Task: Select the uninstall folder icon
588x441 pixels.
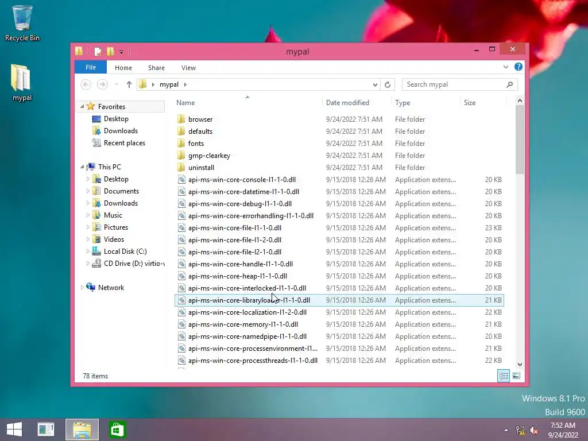Action: pos(181,167)
